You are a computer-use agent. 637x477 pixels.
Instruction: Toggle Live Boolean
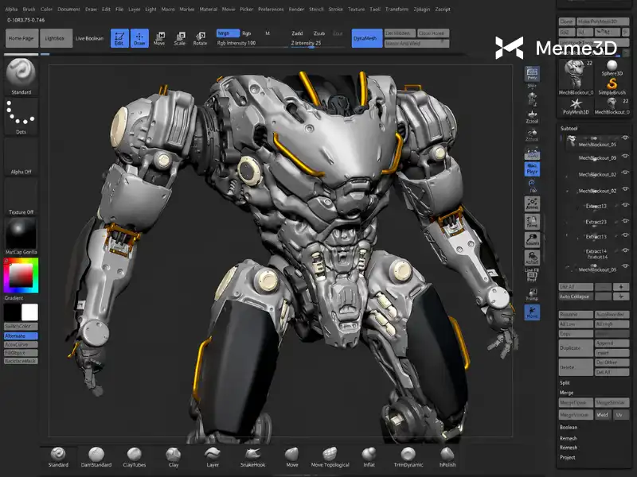pyautogui.click(x=89, y=38)
